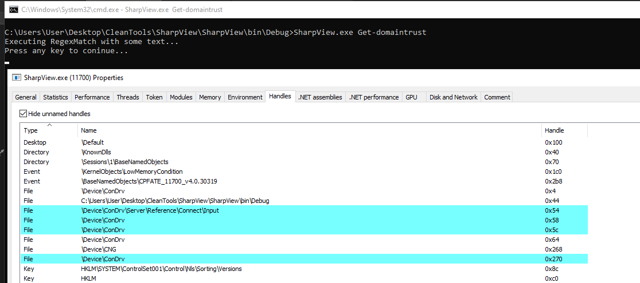640x283 pixels.
Task: Switch to the Memory tab
Action: coord(210,97)
